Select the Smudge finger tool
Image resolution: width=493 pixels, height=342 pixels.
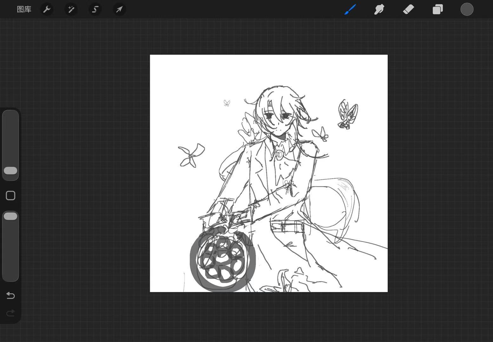pyautogui.click(x=379, y=9)
